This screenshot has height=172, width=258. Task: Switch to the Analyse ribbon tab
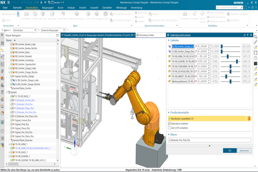pos(71,7)
